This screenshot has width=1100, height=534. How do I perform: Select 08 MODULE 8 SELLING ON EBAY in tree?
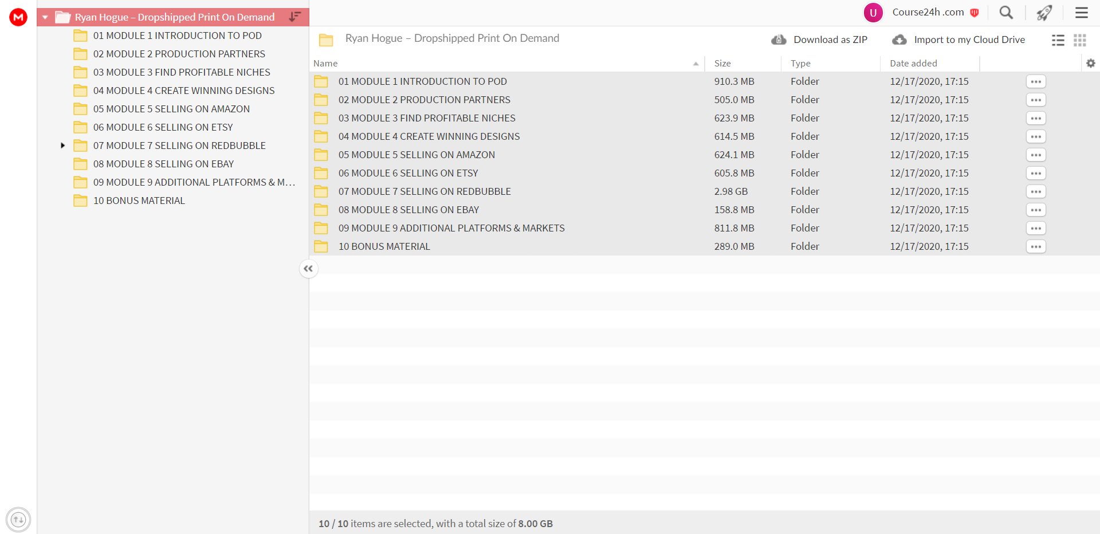pos(163,164)
